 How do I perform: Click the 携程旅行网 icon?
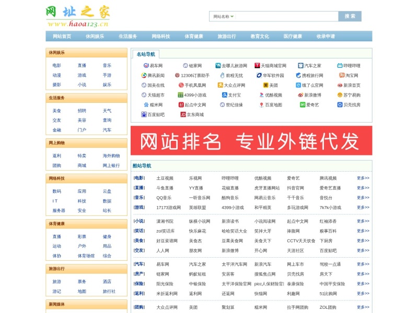298,75
